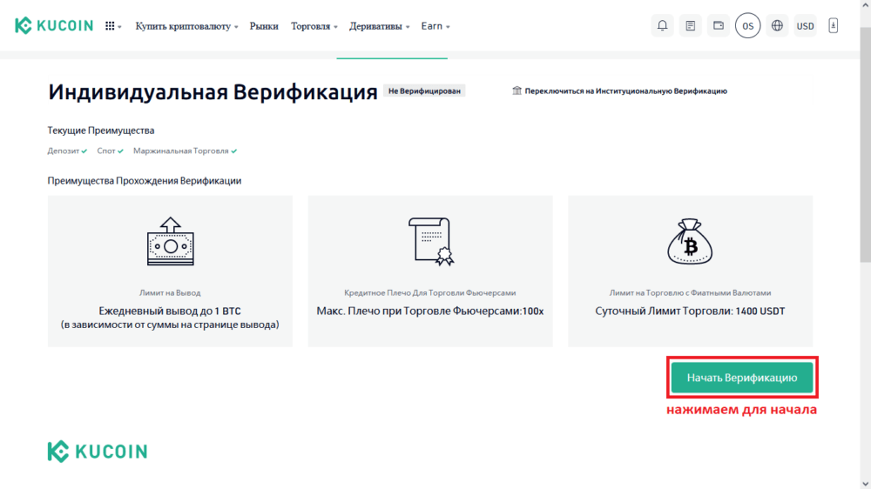Open the apps grid menu icon
This screenshot has width=871, height=489.
point(112,26)
